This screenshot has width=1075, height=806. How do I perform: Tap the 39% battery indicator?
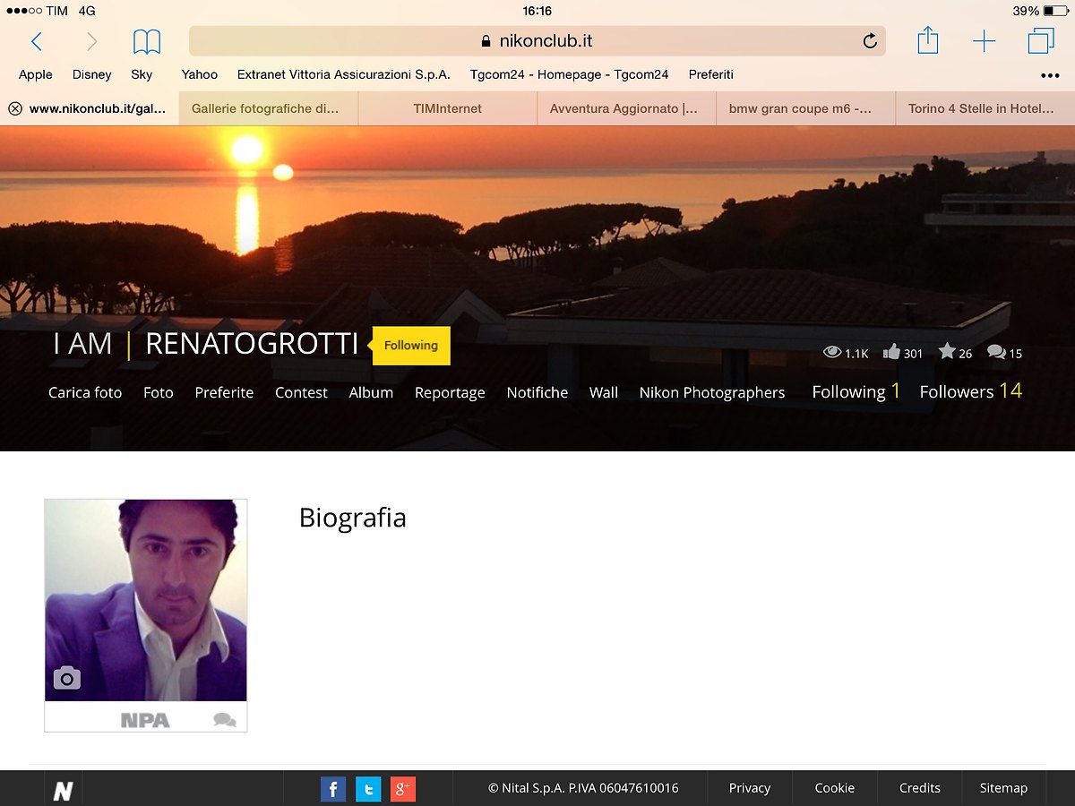[1040, 11]
